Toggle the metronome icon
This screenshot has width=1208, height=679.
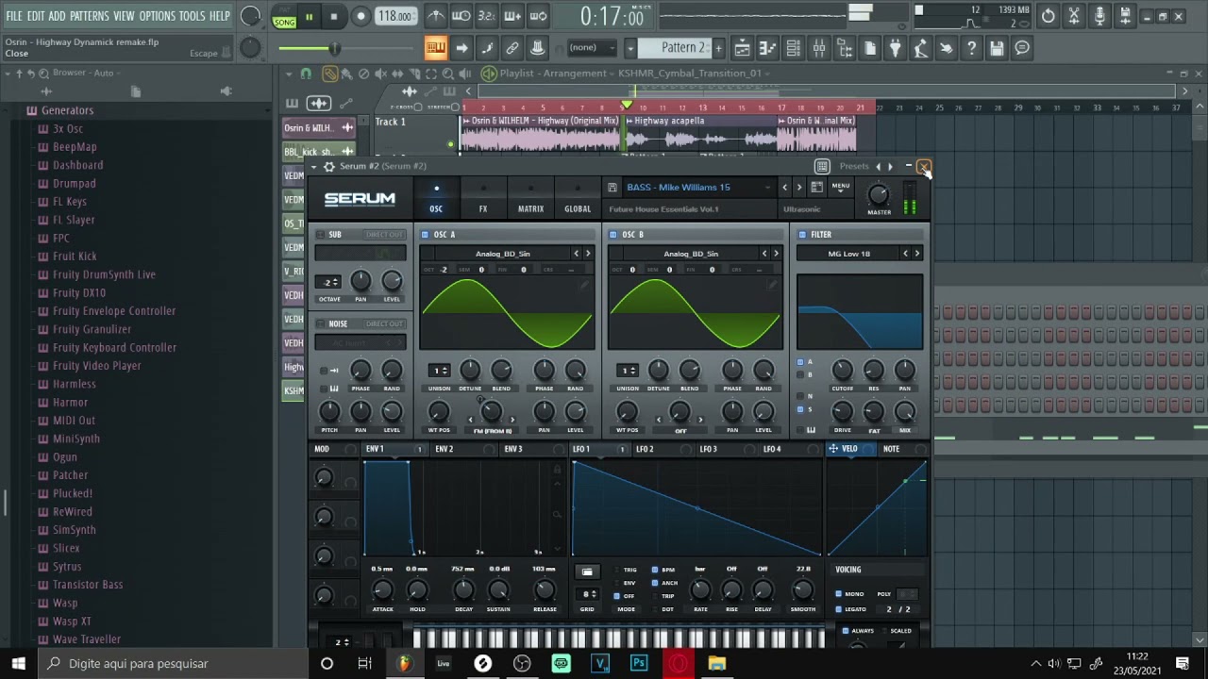[435, 16]
